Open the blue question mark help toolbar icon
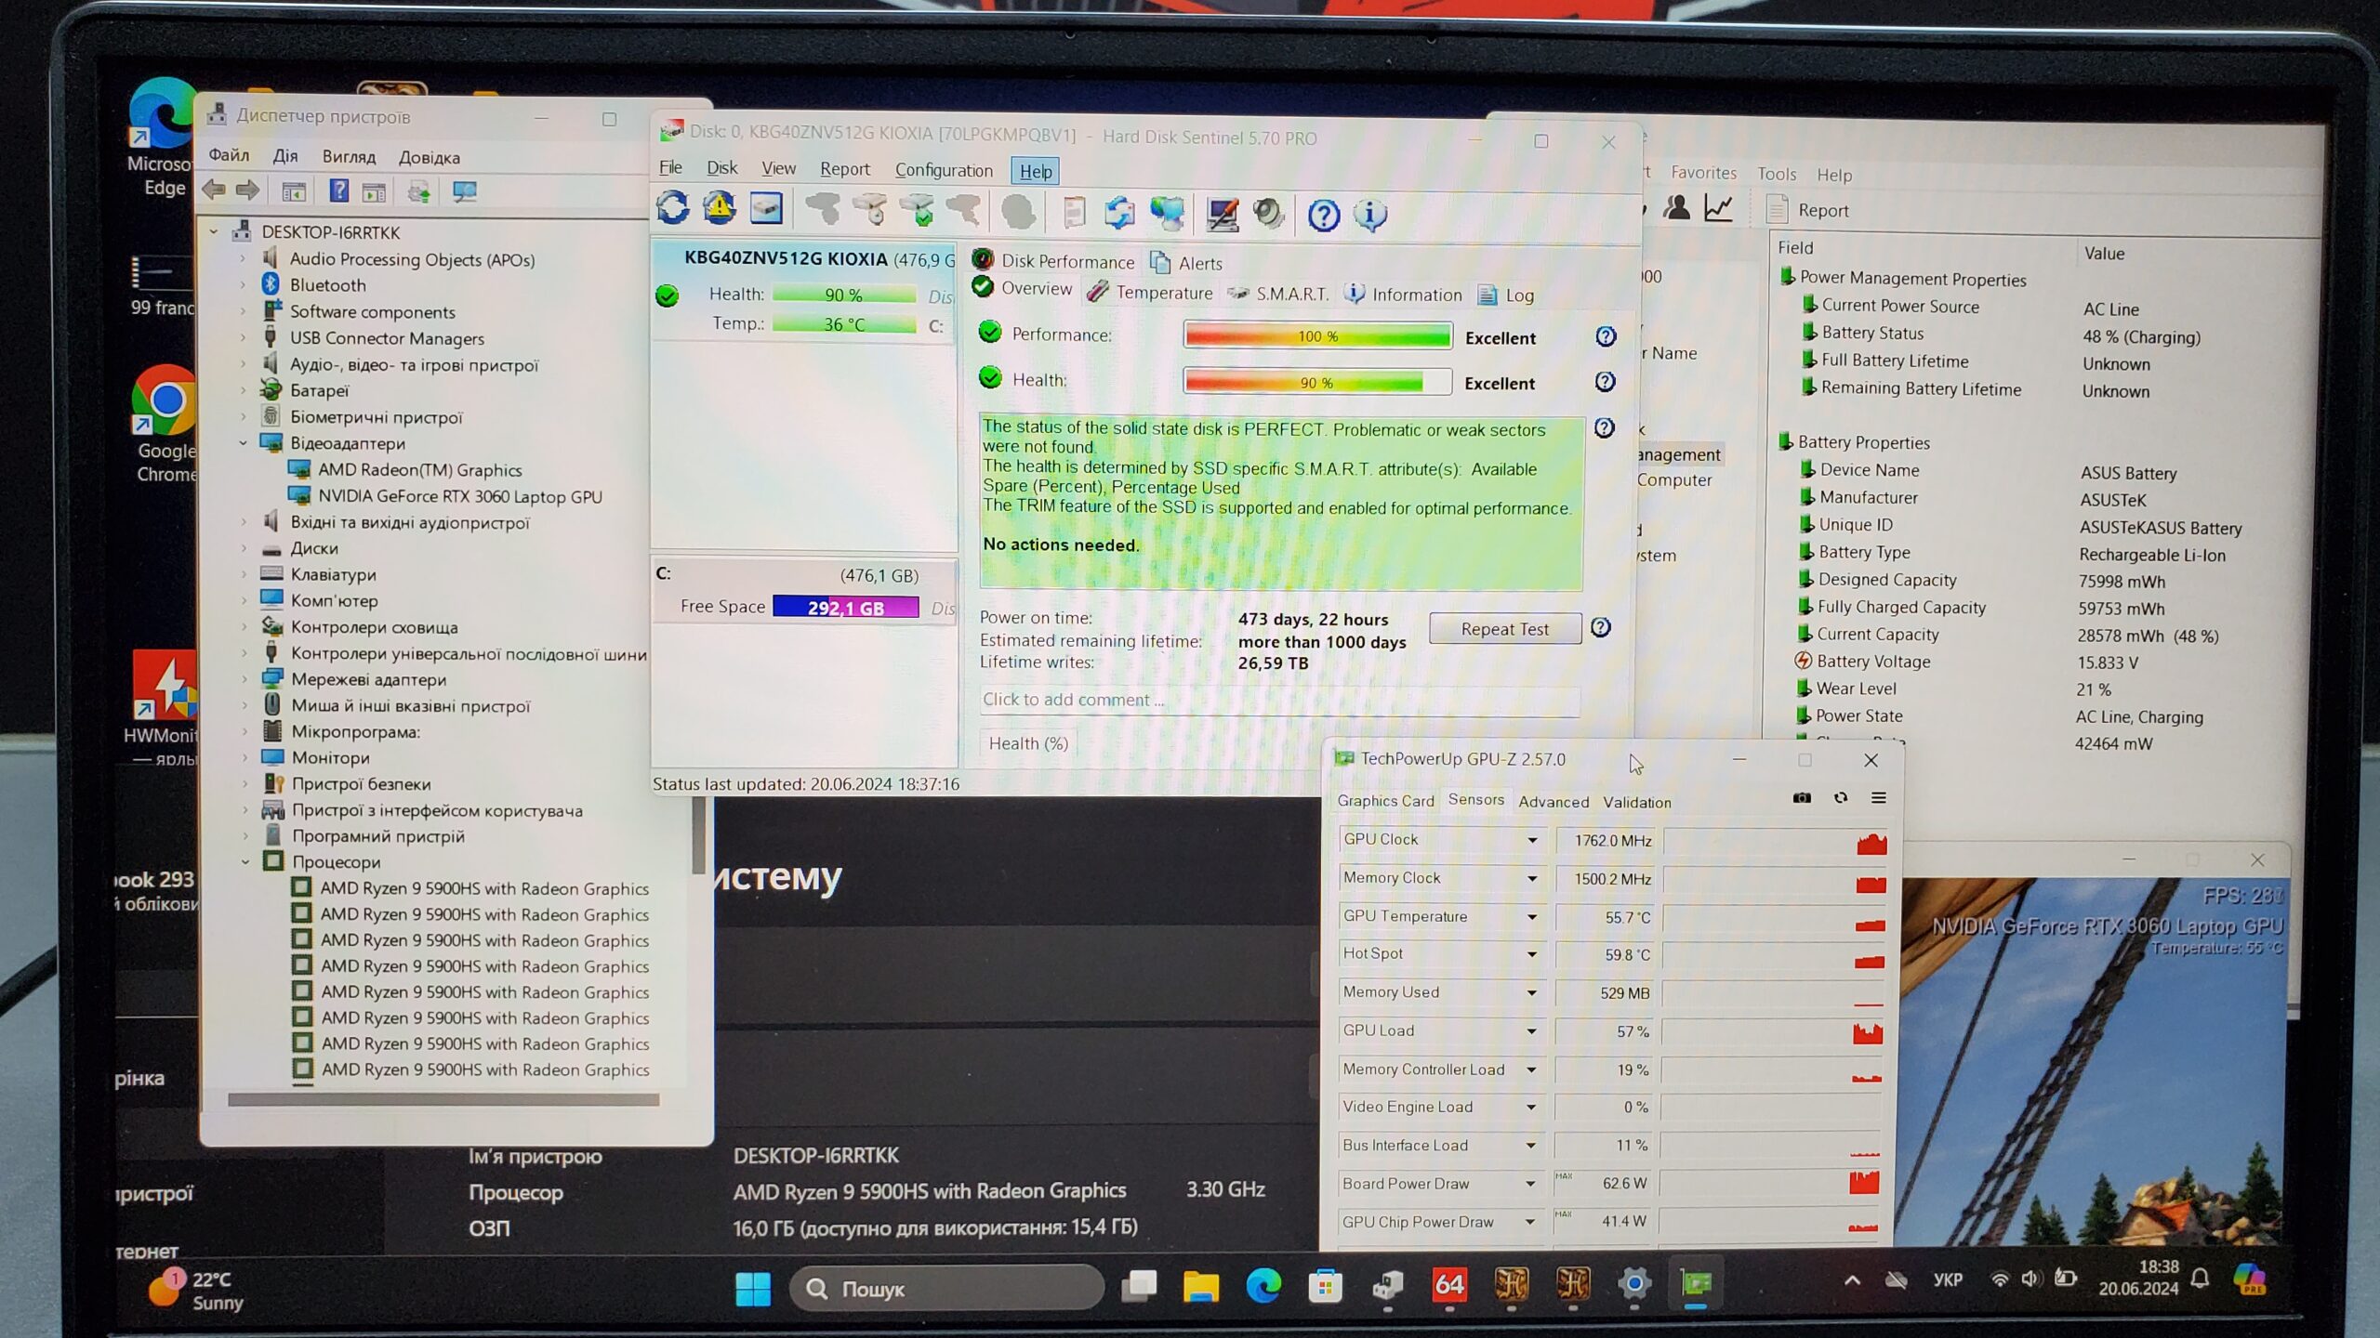Image resolution: width=2380 pixels, height=1338 pixels. [1323, 216]
